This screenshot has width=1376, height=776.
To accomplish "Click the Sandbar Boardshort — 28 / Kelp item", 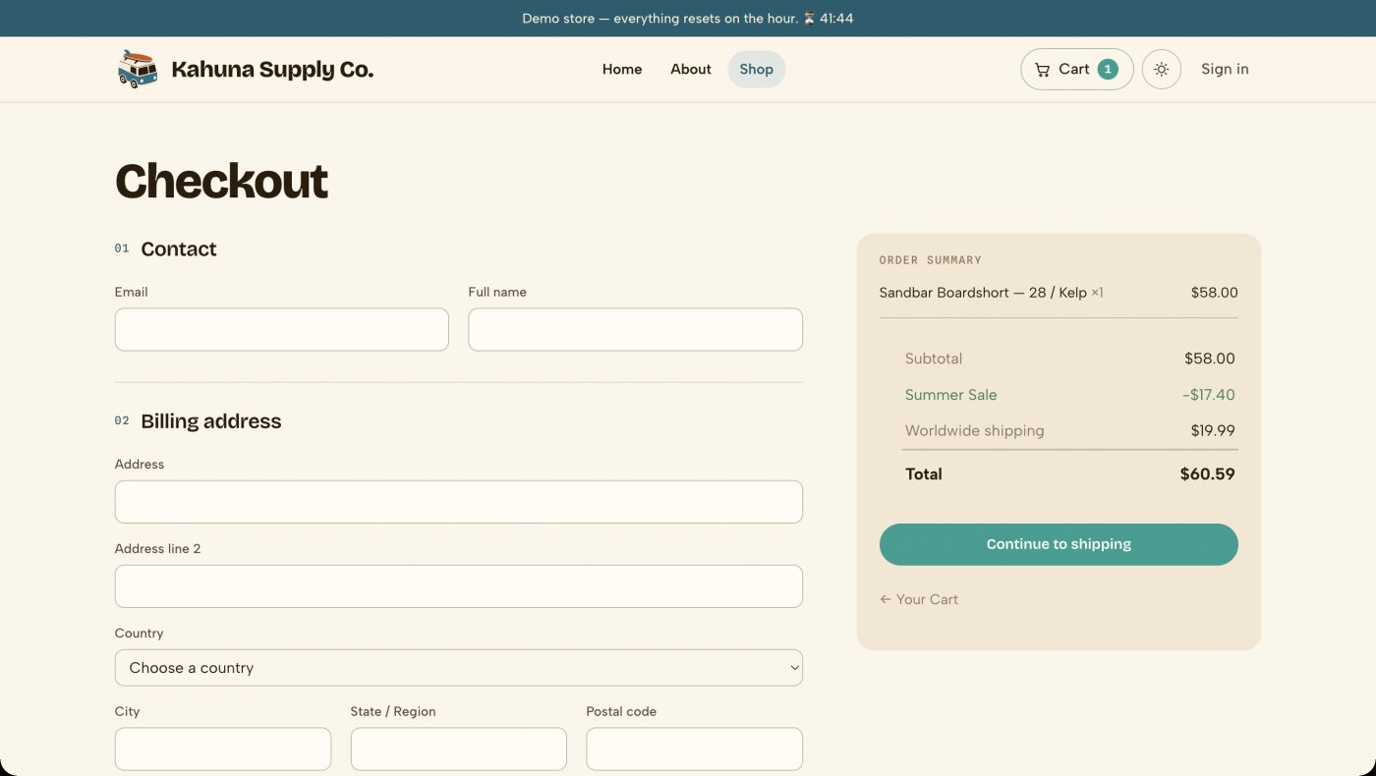I will click(991, 293).
